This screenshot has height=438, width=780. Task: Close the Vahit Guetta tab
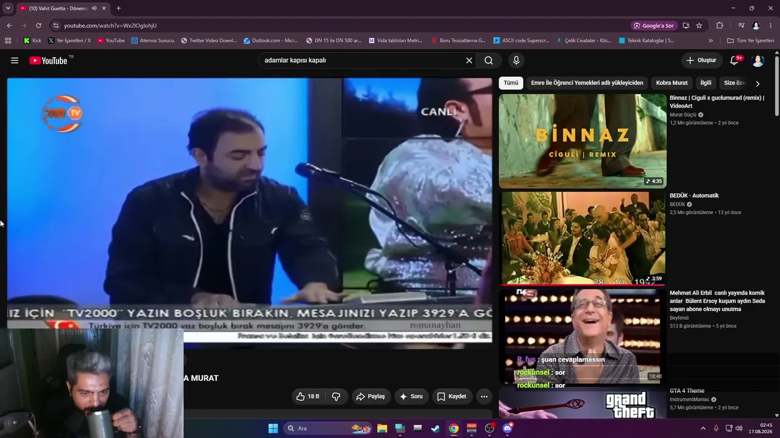pos(104,9)
